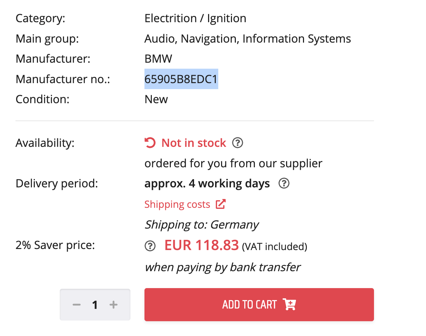Click help icon beside "approx. 4 working days"
Viewport: 426px width, 336px height.
click(x=284, y=183)
